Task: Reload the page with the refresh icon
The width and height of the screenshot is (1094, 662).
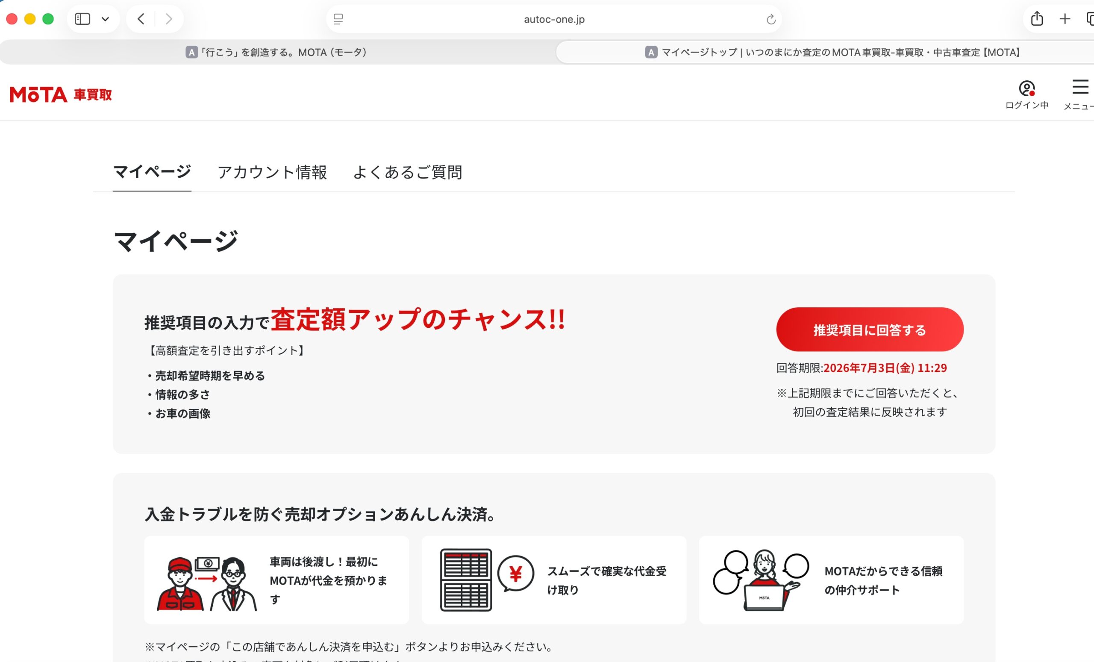Action: (771, 19)
